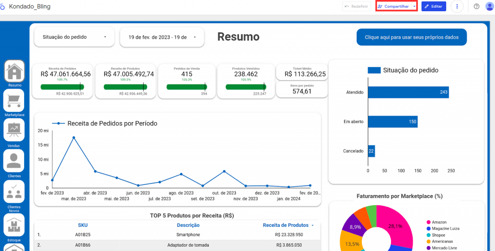
Task: Select the Clientes person icon
Action: click(14, 160)
